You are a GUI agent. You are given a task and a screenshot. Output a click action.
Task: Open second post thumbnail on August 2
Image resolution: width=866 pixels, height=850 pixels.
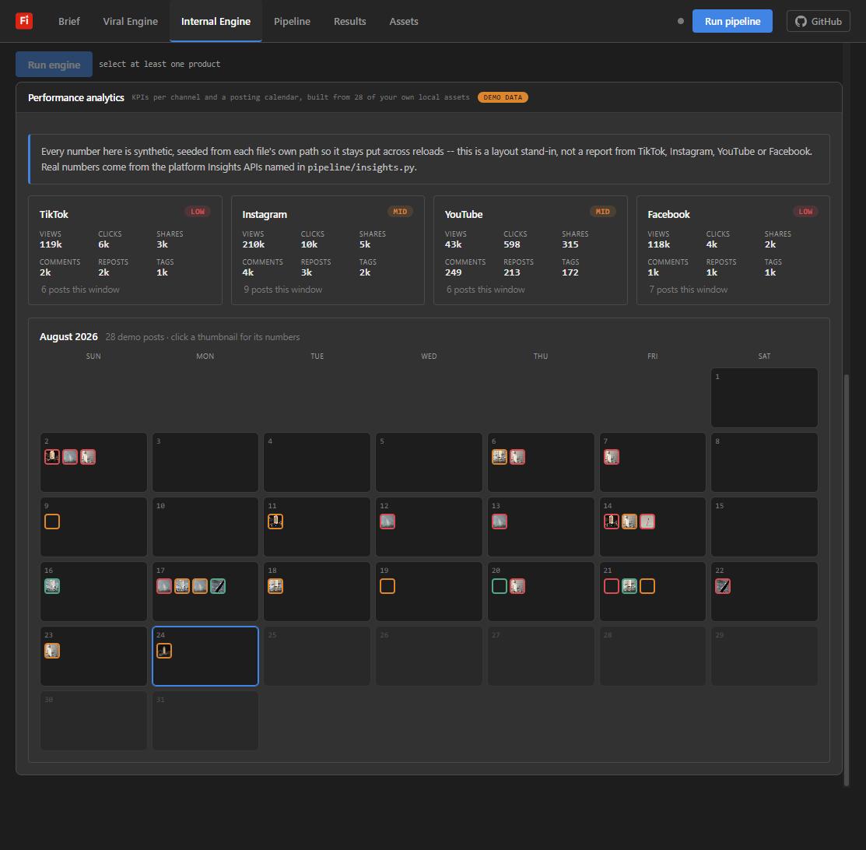[x=70, y=457]
